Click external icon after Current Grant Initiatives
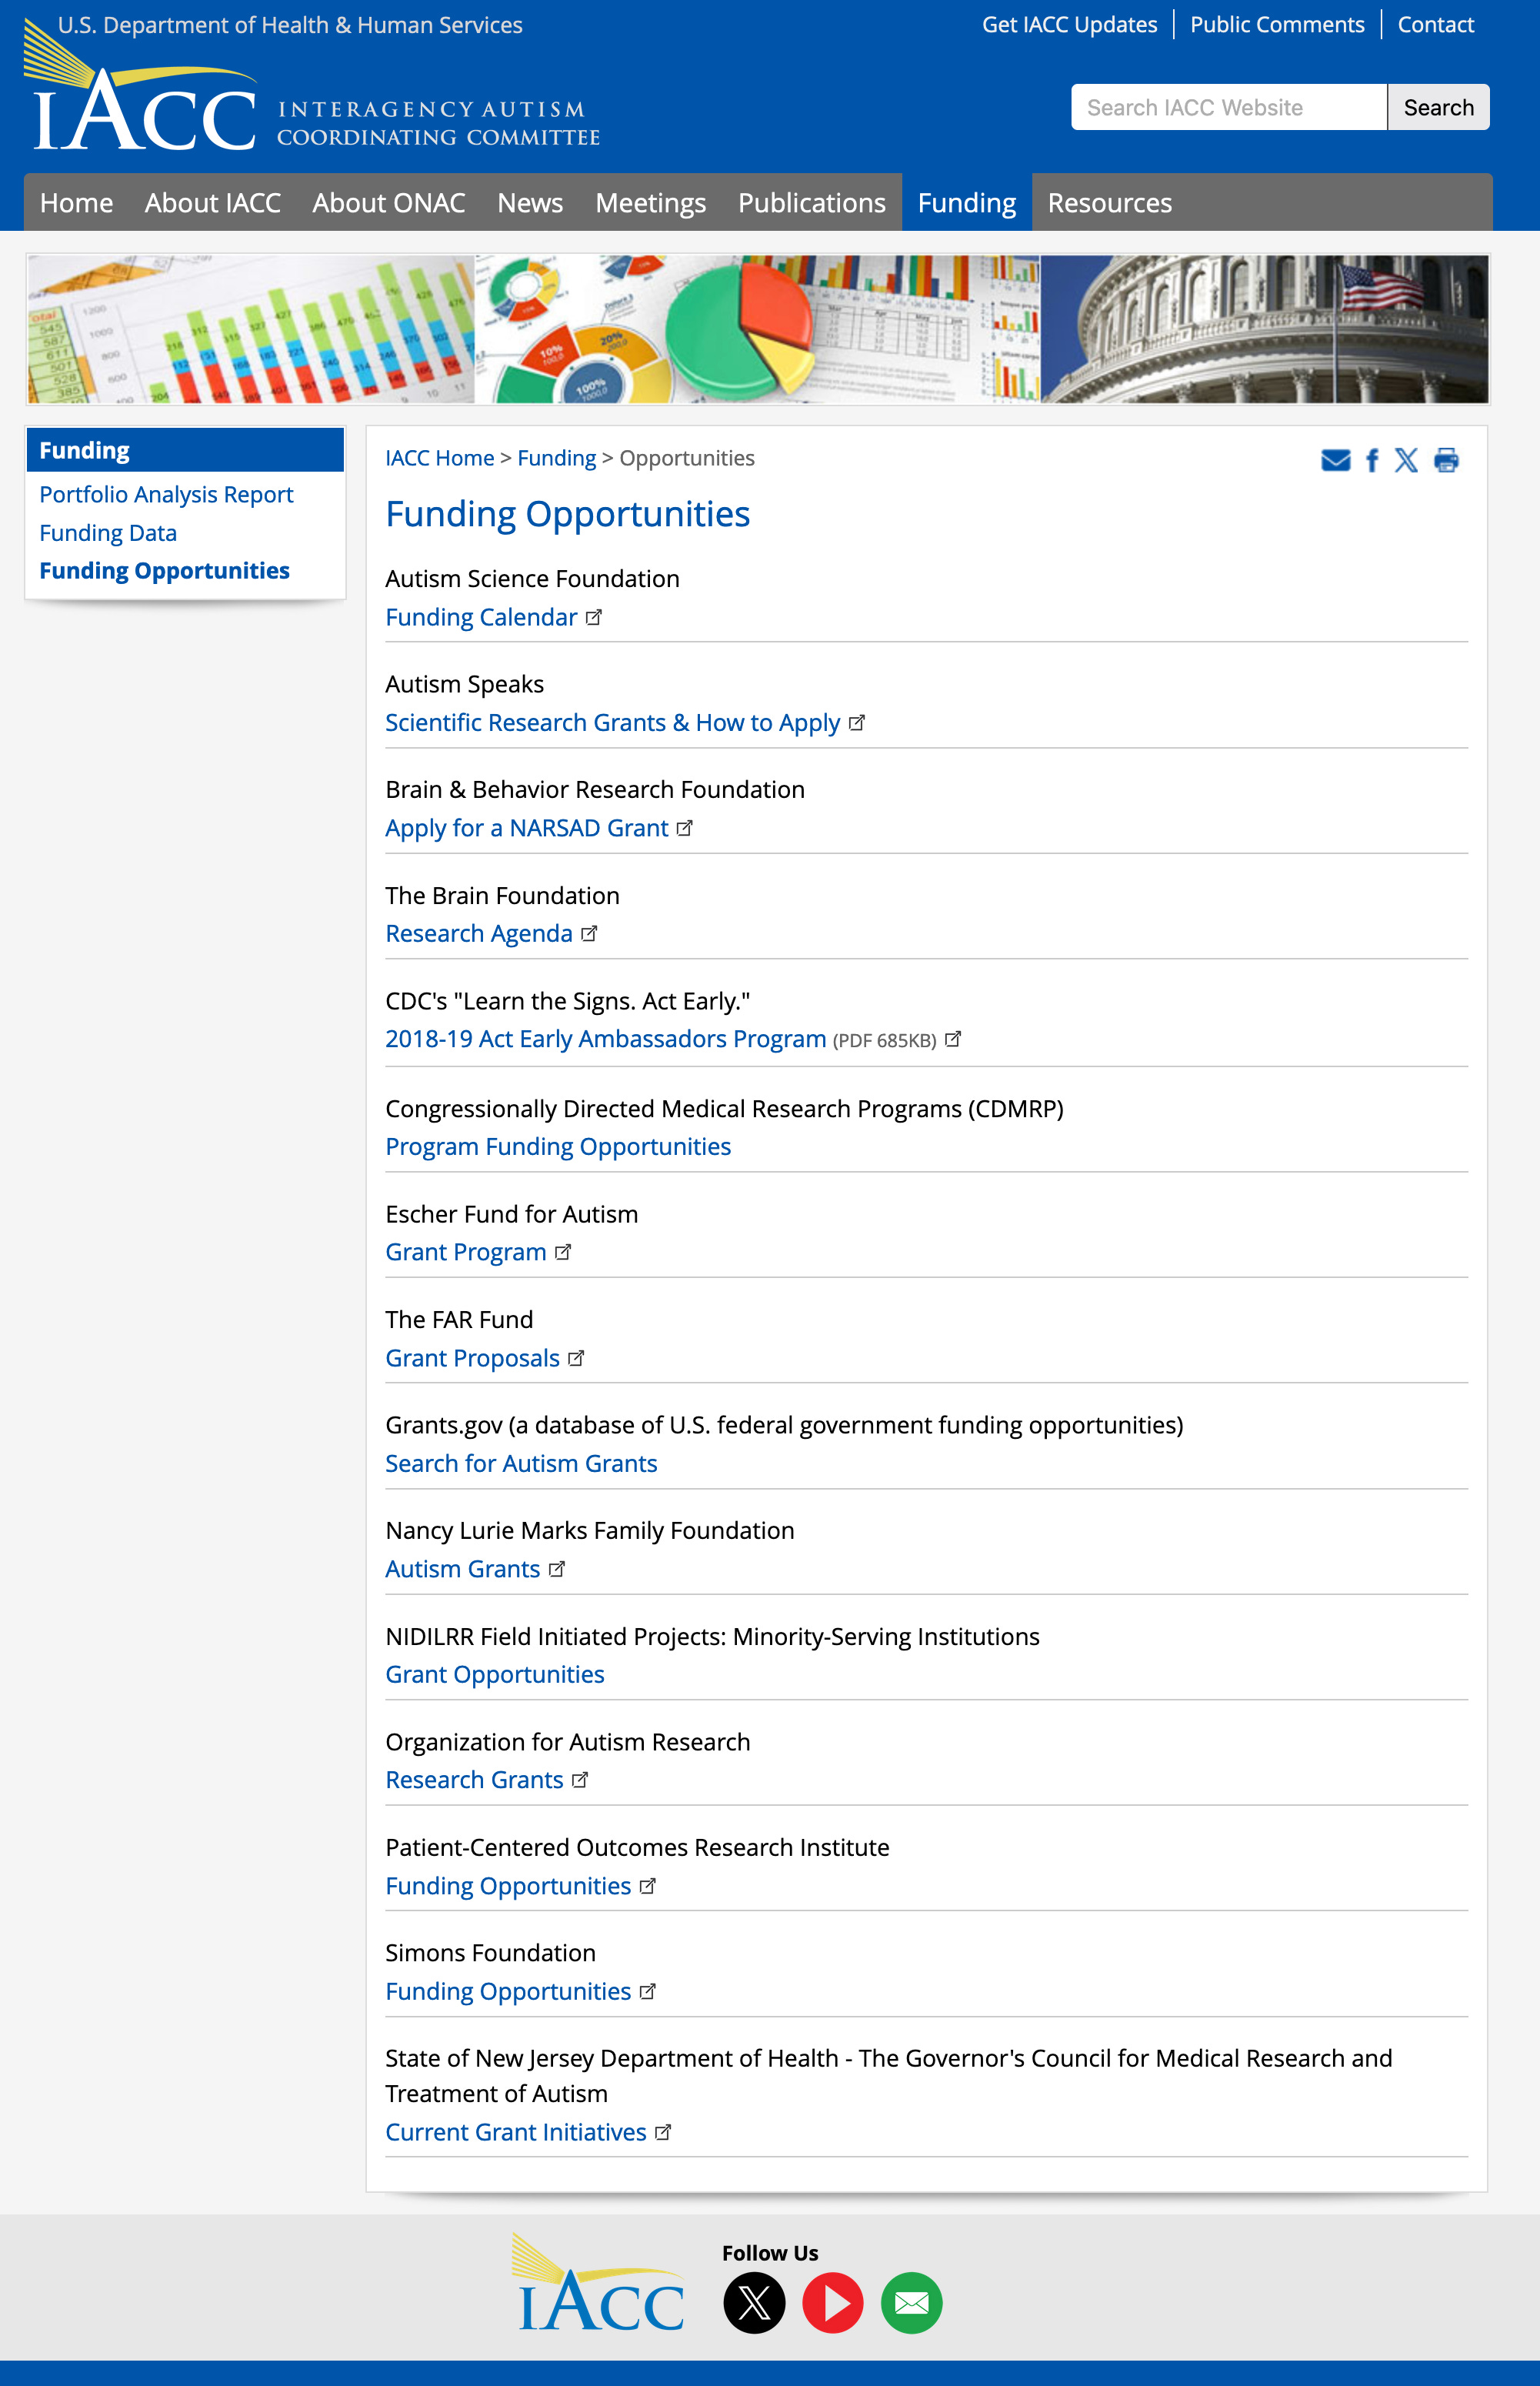The image size is (1540, 2386). click(663, 2132)
